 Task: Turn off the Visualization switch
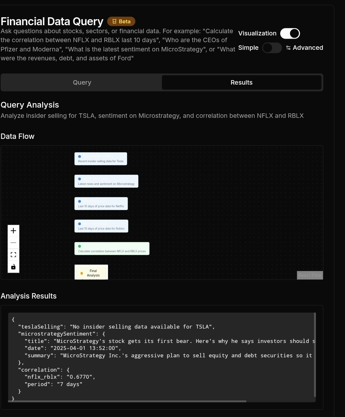click(290, 34)
